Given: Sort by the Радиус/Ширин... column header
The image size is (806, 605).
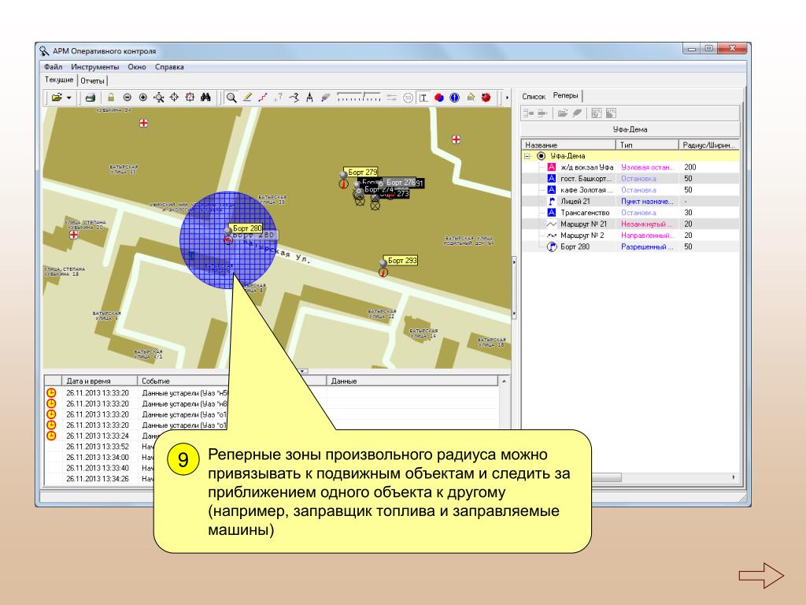Looking at the screenshot, I should 709,145.
